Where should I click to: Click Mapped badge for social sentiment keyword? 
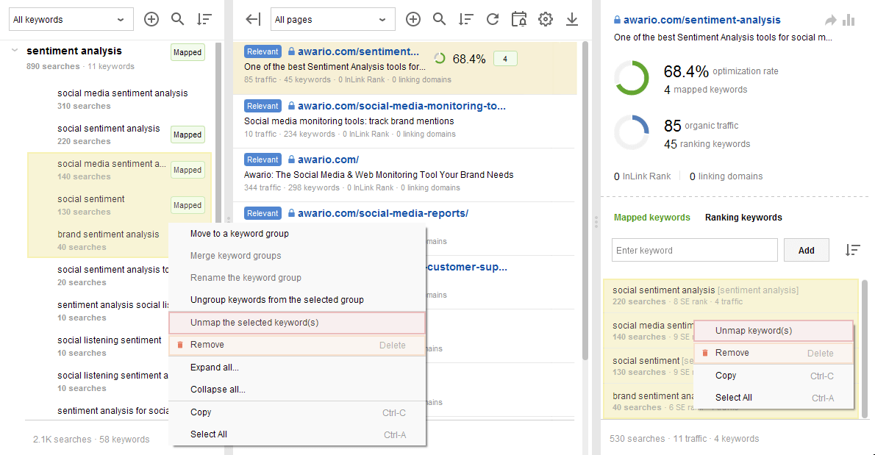187,205
